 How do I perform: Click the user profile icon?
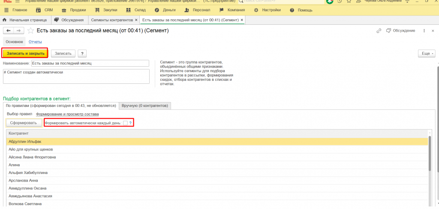(x=358, y=1)
